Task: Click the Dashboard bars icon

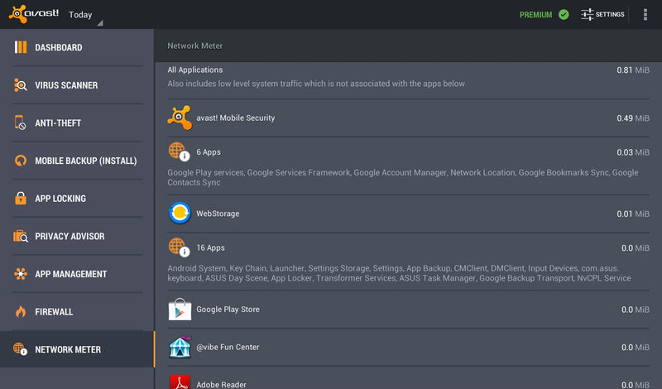Action: point(21,47)
